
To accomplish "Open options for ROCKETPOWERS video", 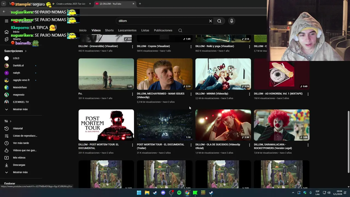I will click(x=308, y=145).
